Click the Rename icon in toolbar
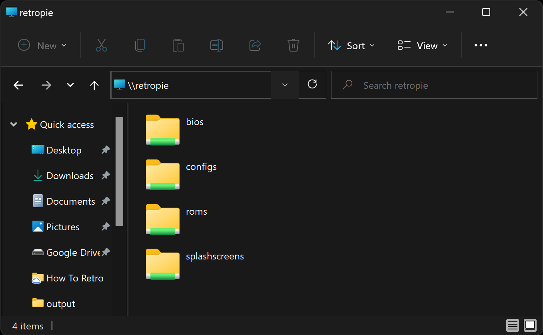 pyautogui.click(x=216, y=45)
